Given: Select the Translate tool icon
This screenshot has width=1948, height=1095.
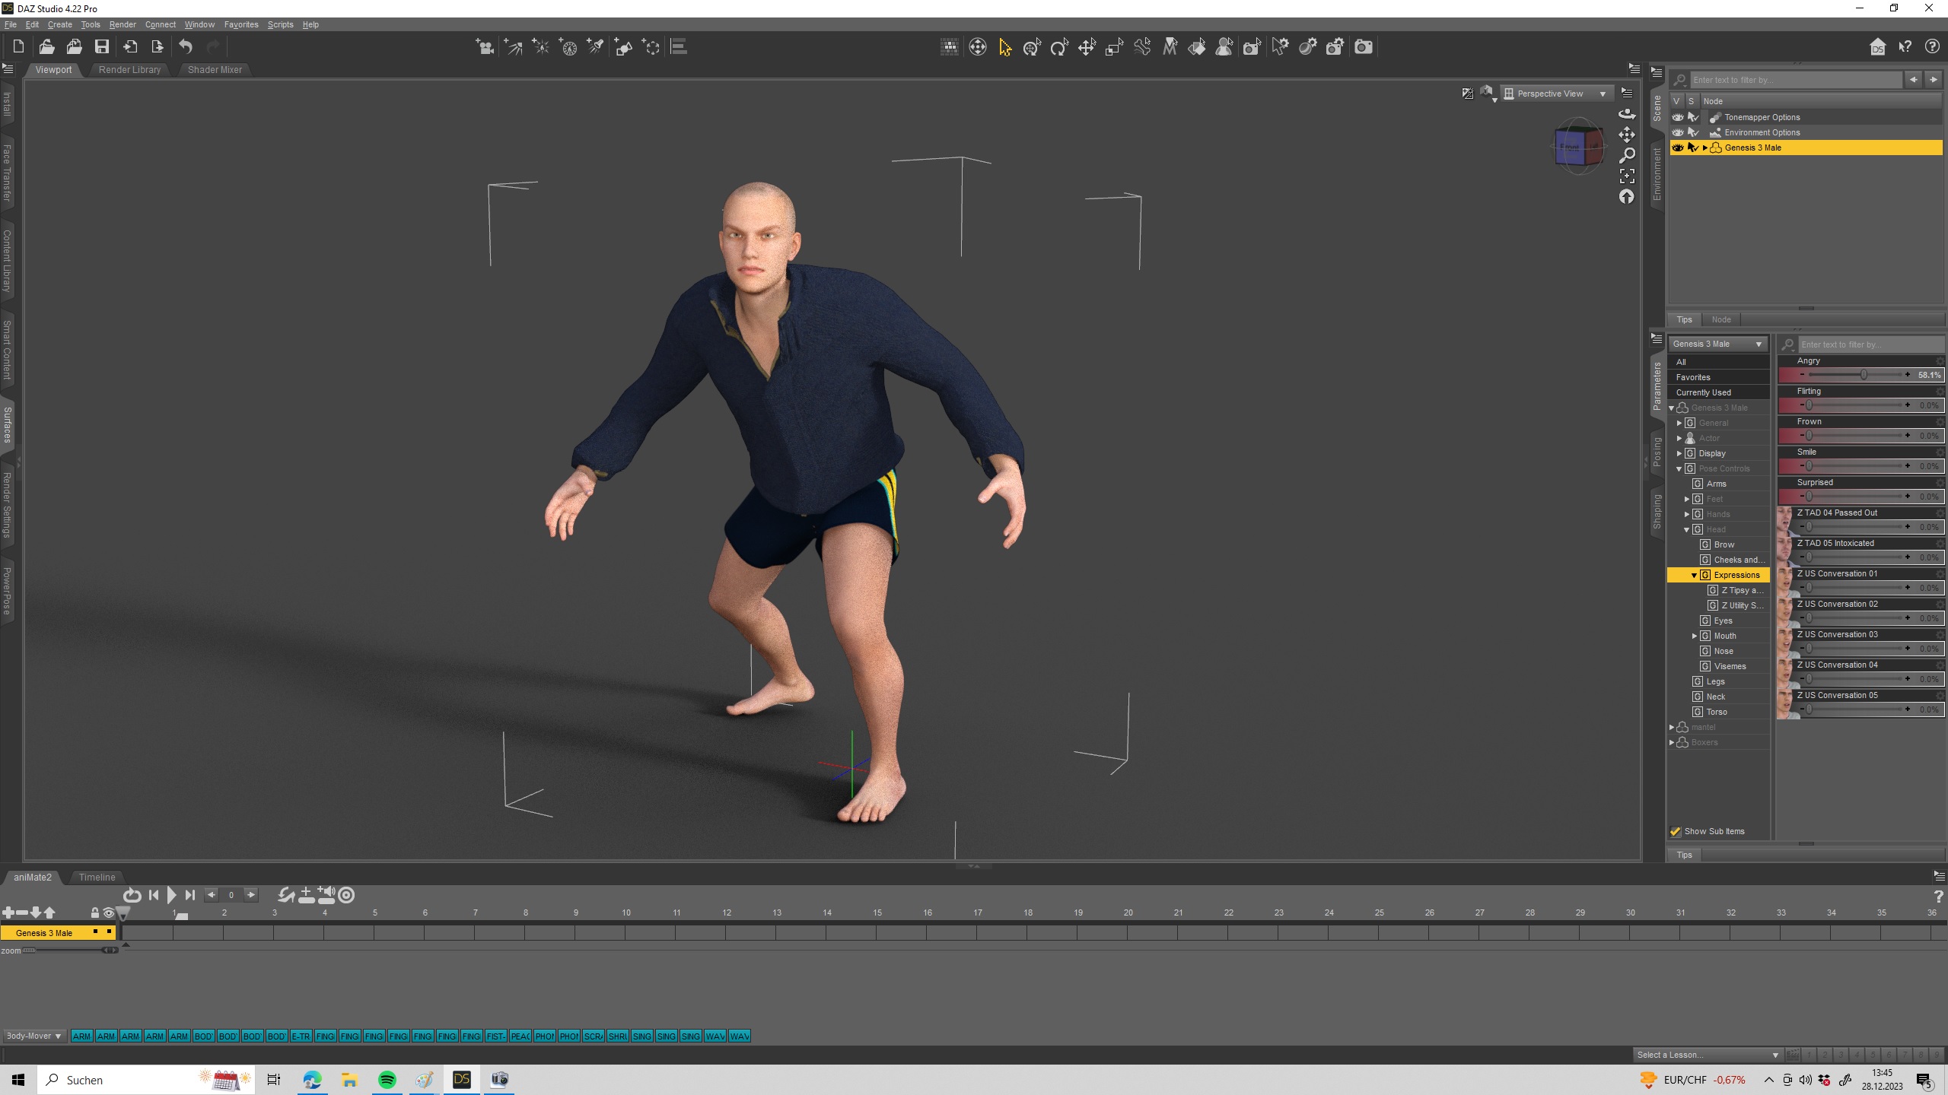Looking at the screenshot, I should point(1087,48).
